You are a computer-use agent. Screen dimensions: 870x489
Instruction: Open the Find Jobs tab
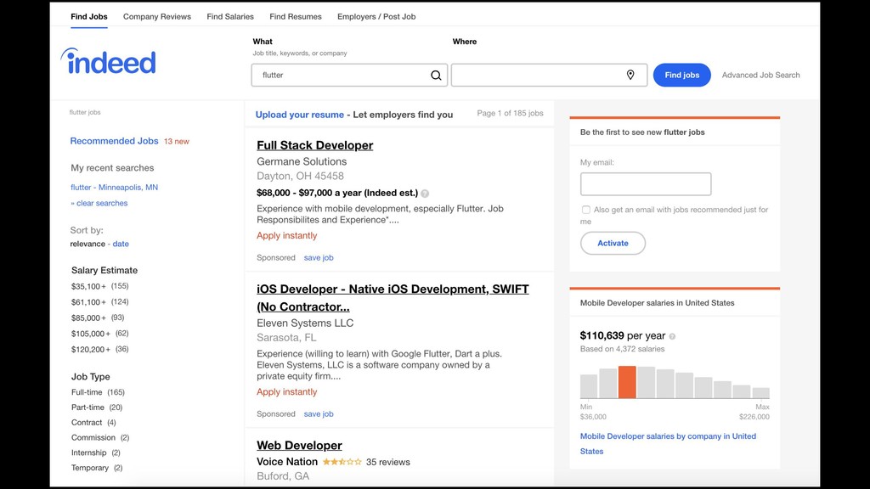coord(89,17)
